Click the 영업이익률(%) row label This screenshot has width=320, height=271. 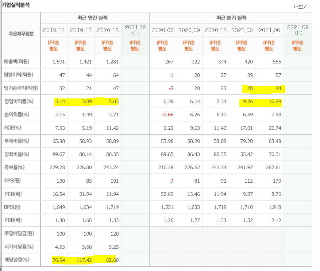19,101
